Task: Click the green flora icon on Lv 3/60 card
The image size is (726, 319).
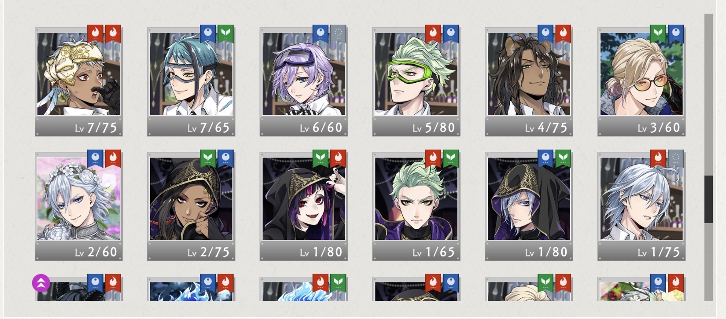Action: 658,33
